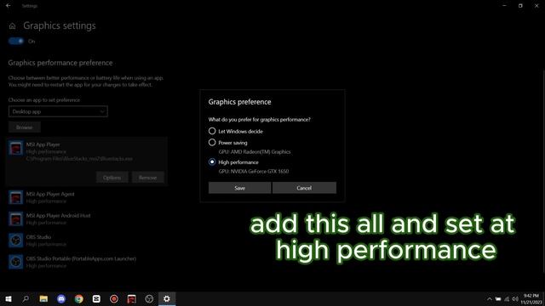Open Google Chrome from taskbar

[x=79, y=298]
